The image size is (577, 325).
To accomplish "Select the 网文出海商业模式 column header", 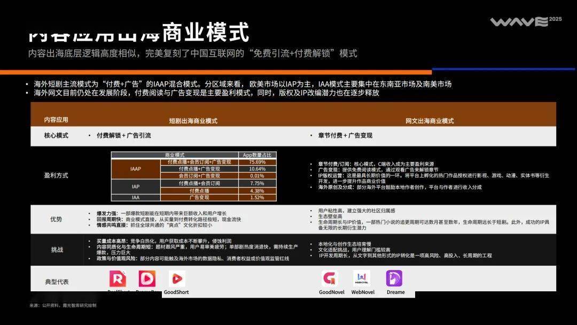I will [x=429, y=121].
